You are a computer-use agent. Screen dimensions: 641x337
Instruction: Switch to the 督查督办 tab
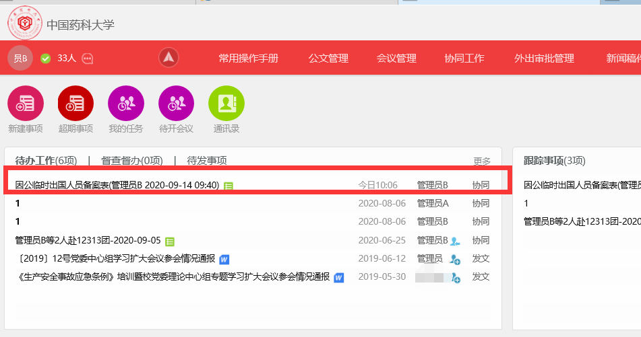click(132, 161)
